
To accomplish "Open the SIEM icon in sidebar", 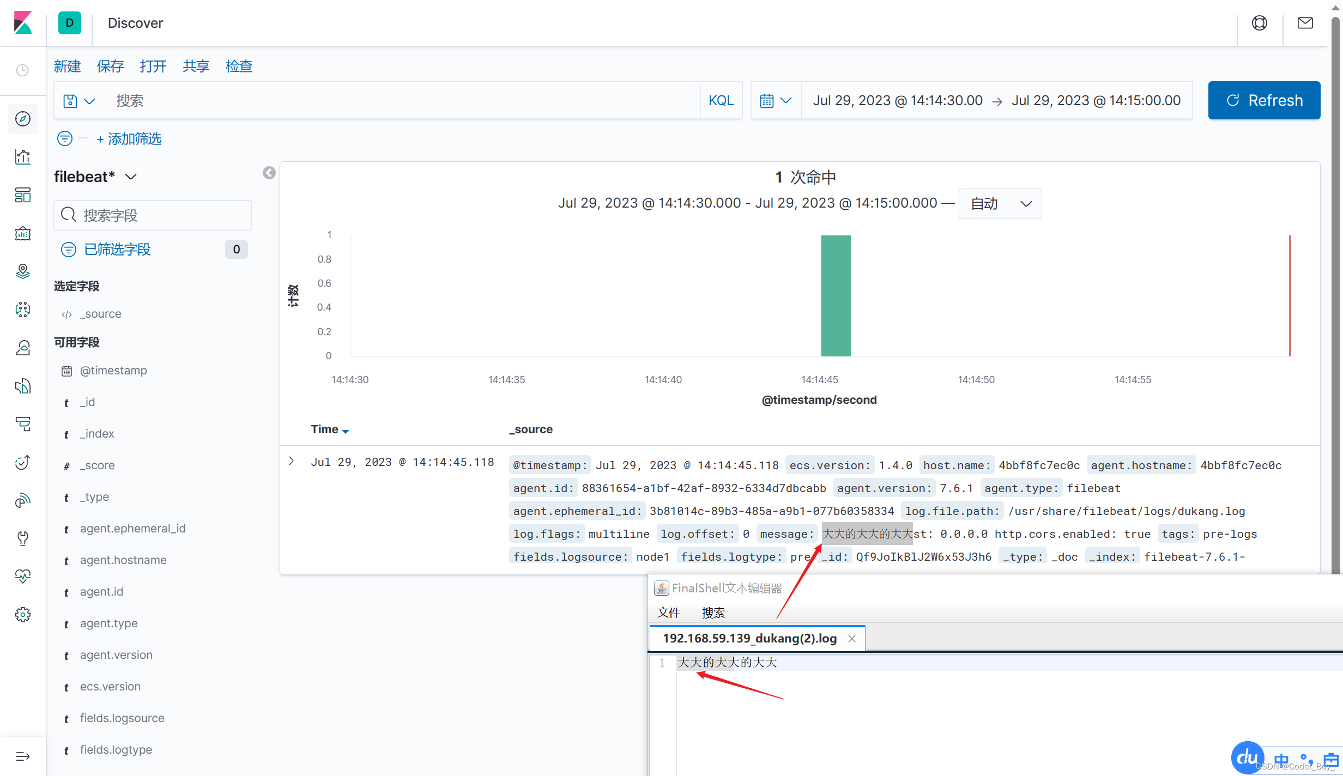I will pyautogui.click(x=23, y=500).
